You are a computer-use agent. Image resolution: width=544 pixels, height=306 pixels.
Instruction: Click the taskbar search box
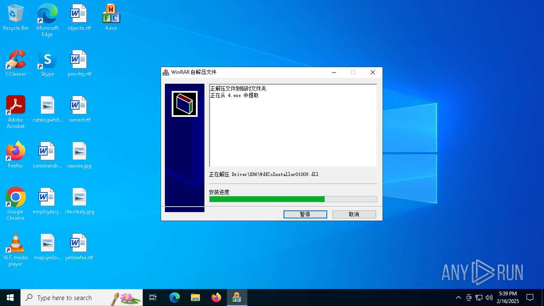point(82,297)
